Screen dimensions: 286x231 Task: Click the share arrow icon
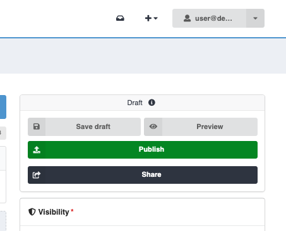(x=37, y=175)
